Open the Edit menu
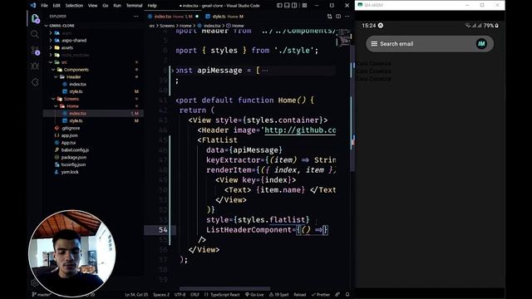Image resolution: width=532 pixels, height=299 pixels. pos(57,6)
